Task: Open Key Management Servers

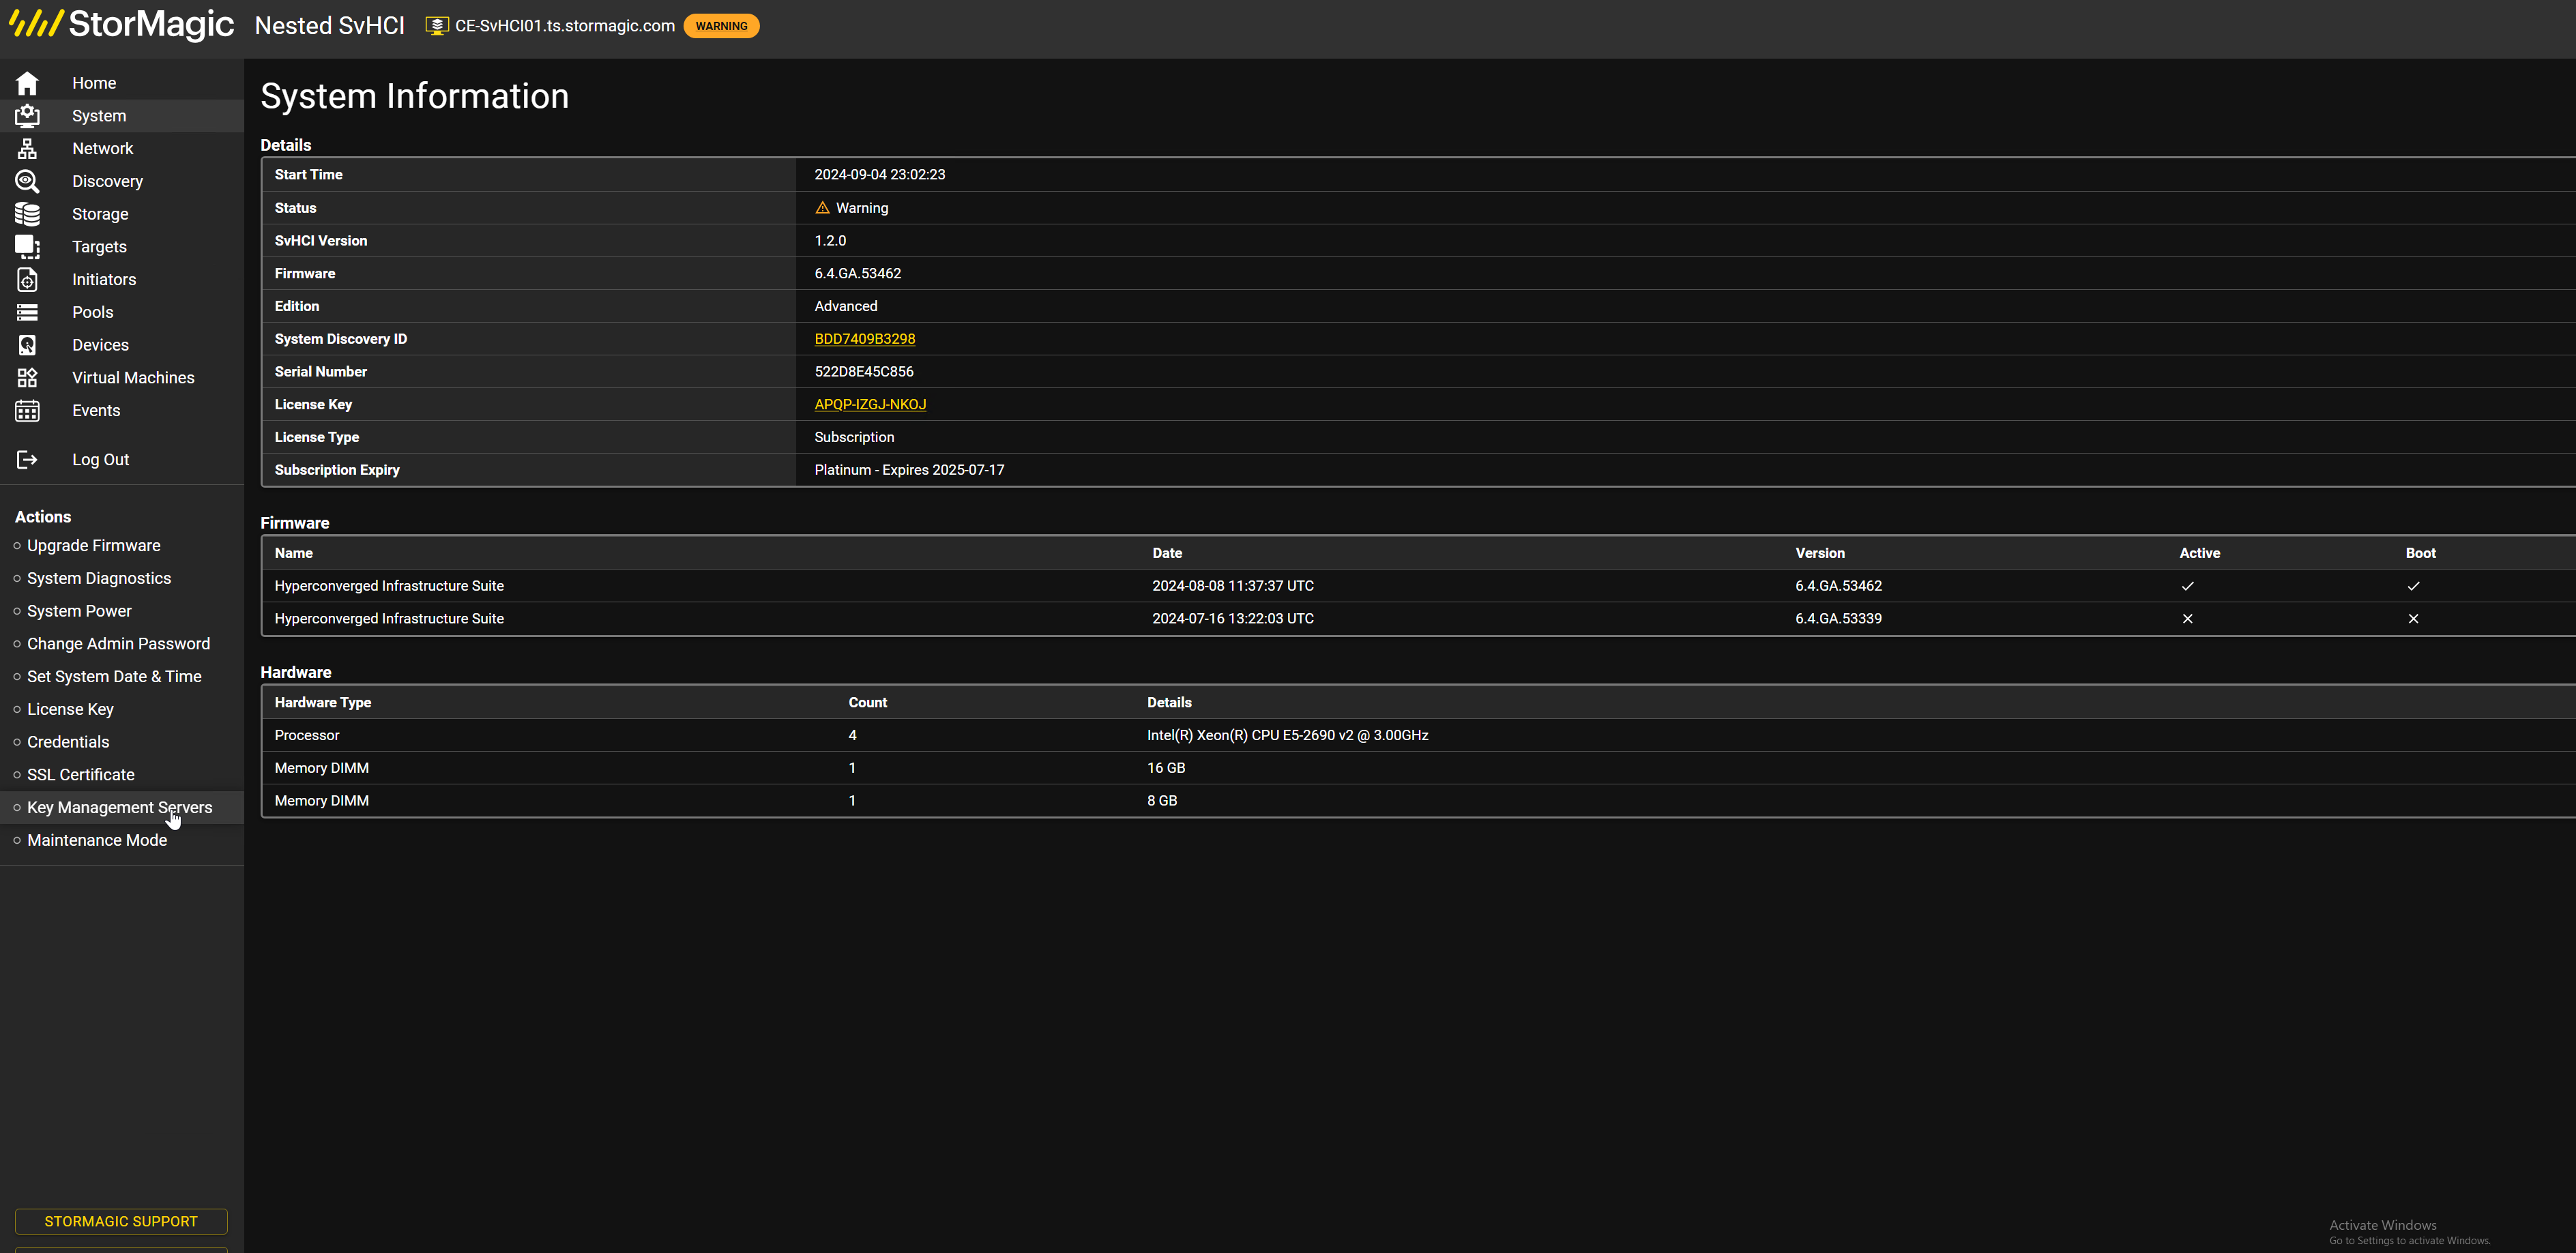Action: [x=119, y=808]
